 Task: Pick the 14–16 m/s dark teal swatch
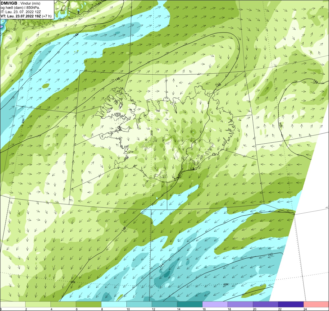190,304
